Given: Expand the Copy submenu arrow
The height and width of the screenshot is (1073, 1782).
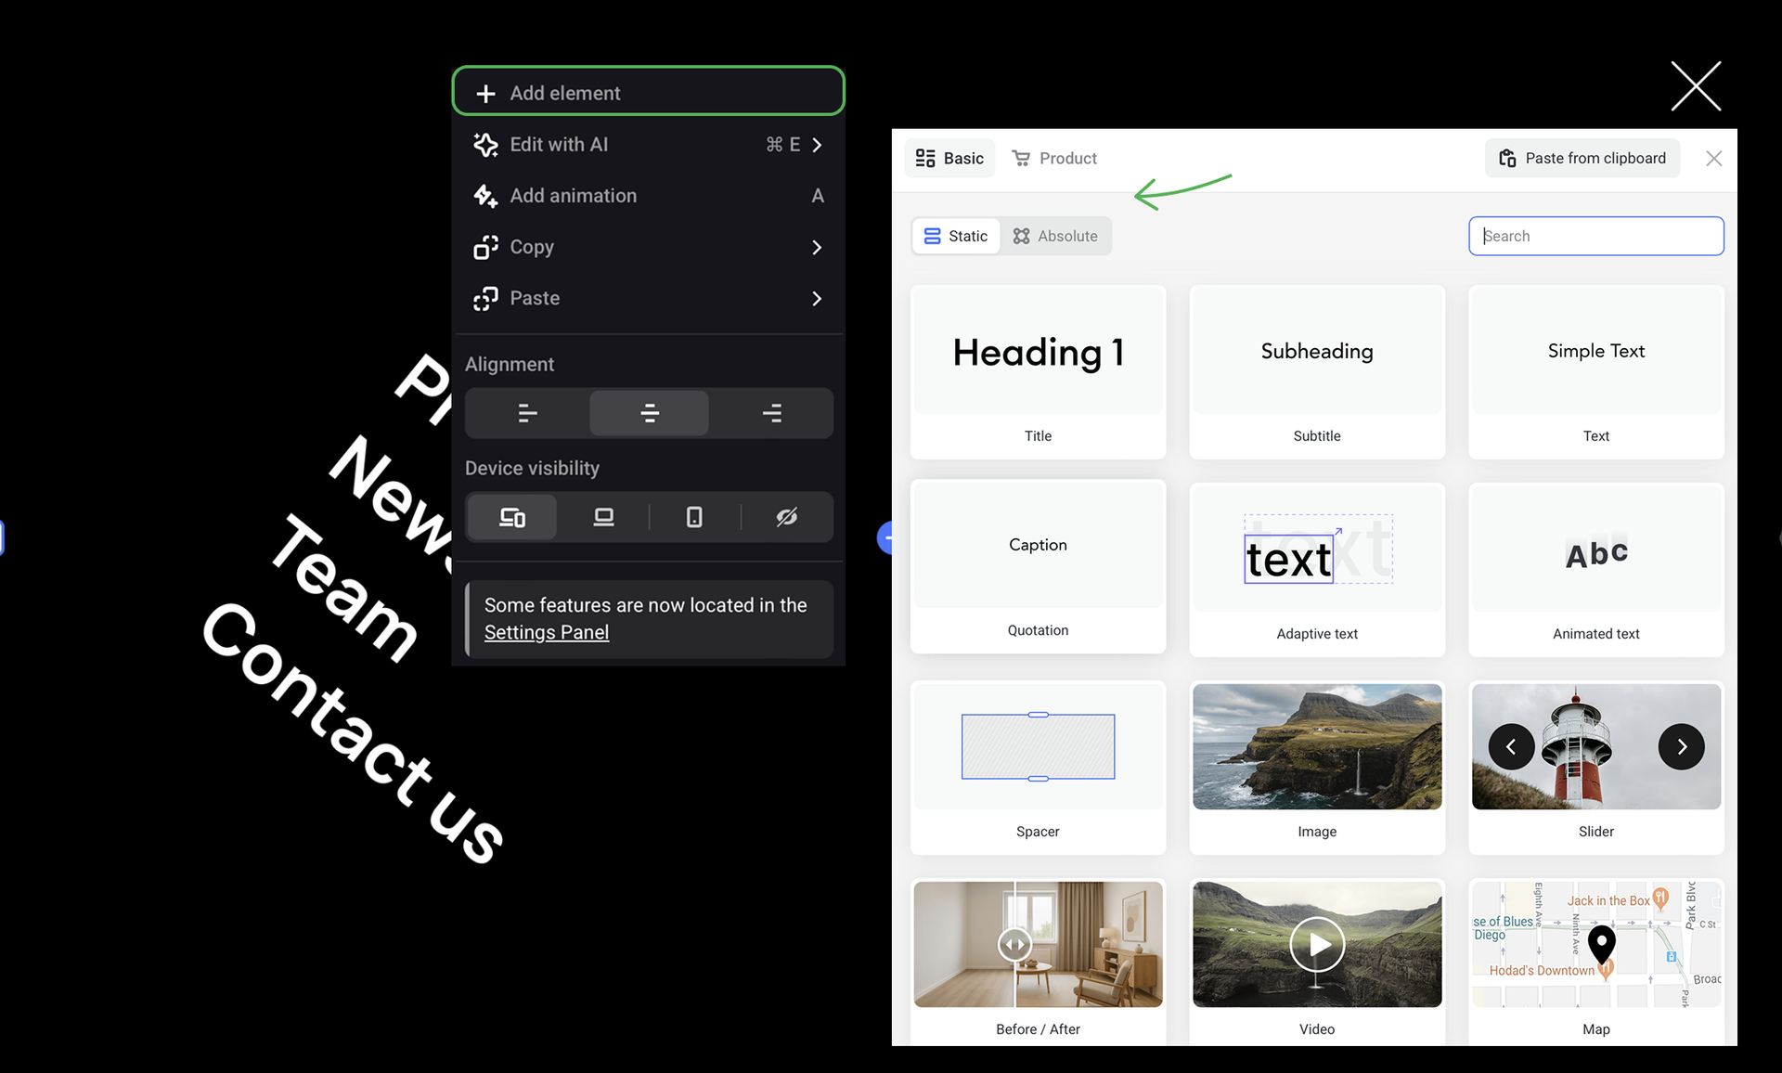Looking at the screenshot, I should point(817,247).
